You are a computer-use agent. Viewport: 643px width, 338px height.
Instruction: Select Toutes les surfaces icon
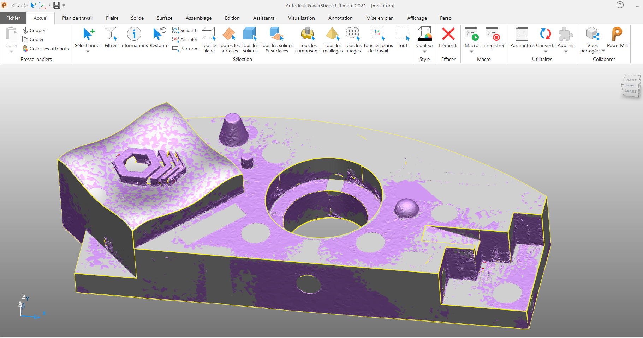[x=229, y=35]
